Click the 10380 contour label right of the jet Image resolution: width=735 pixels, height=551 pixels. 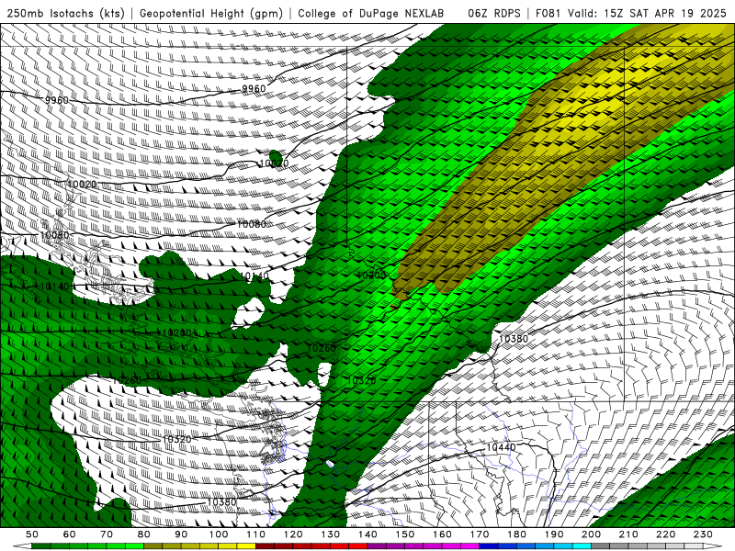(x=514, y=339)
